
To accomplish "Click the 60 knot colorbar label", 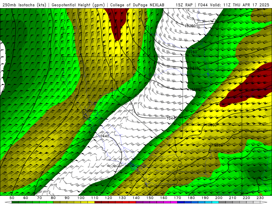I will point(26,198).
